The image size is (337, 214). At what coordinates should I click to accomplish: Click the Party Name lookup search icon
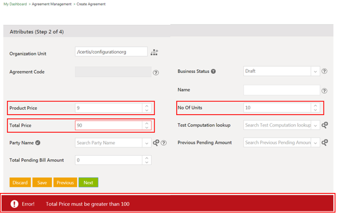pyautogui.click(x=156, y=143)
